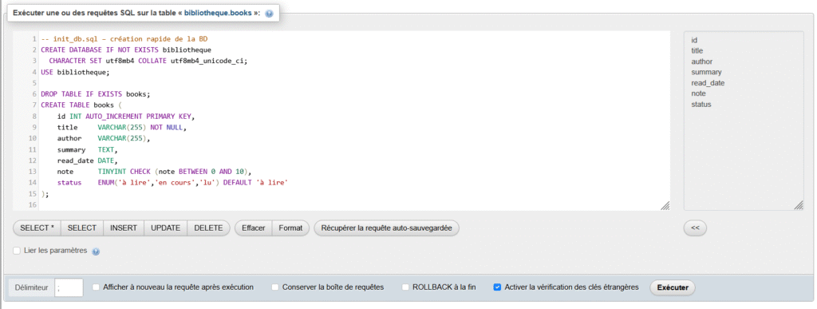Click the CREATE DATABASE IF NOT EXISTS line
The height and width of the screenshot is (309, 817).
coord(125,50)
